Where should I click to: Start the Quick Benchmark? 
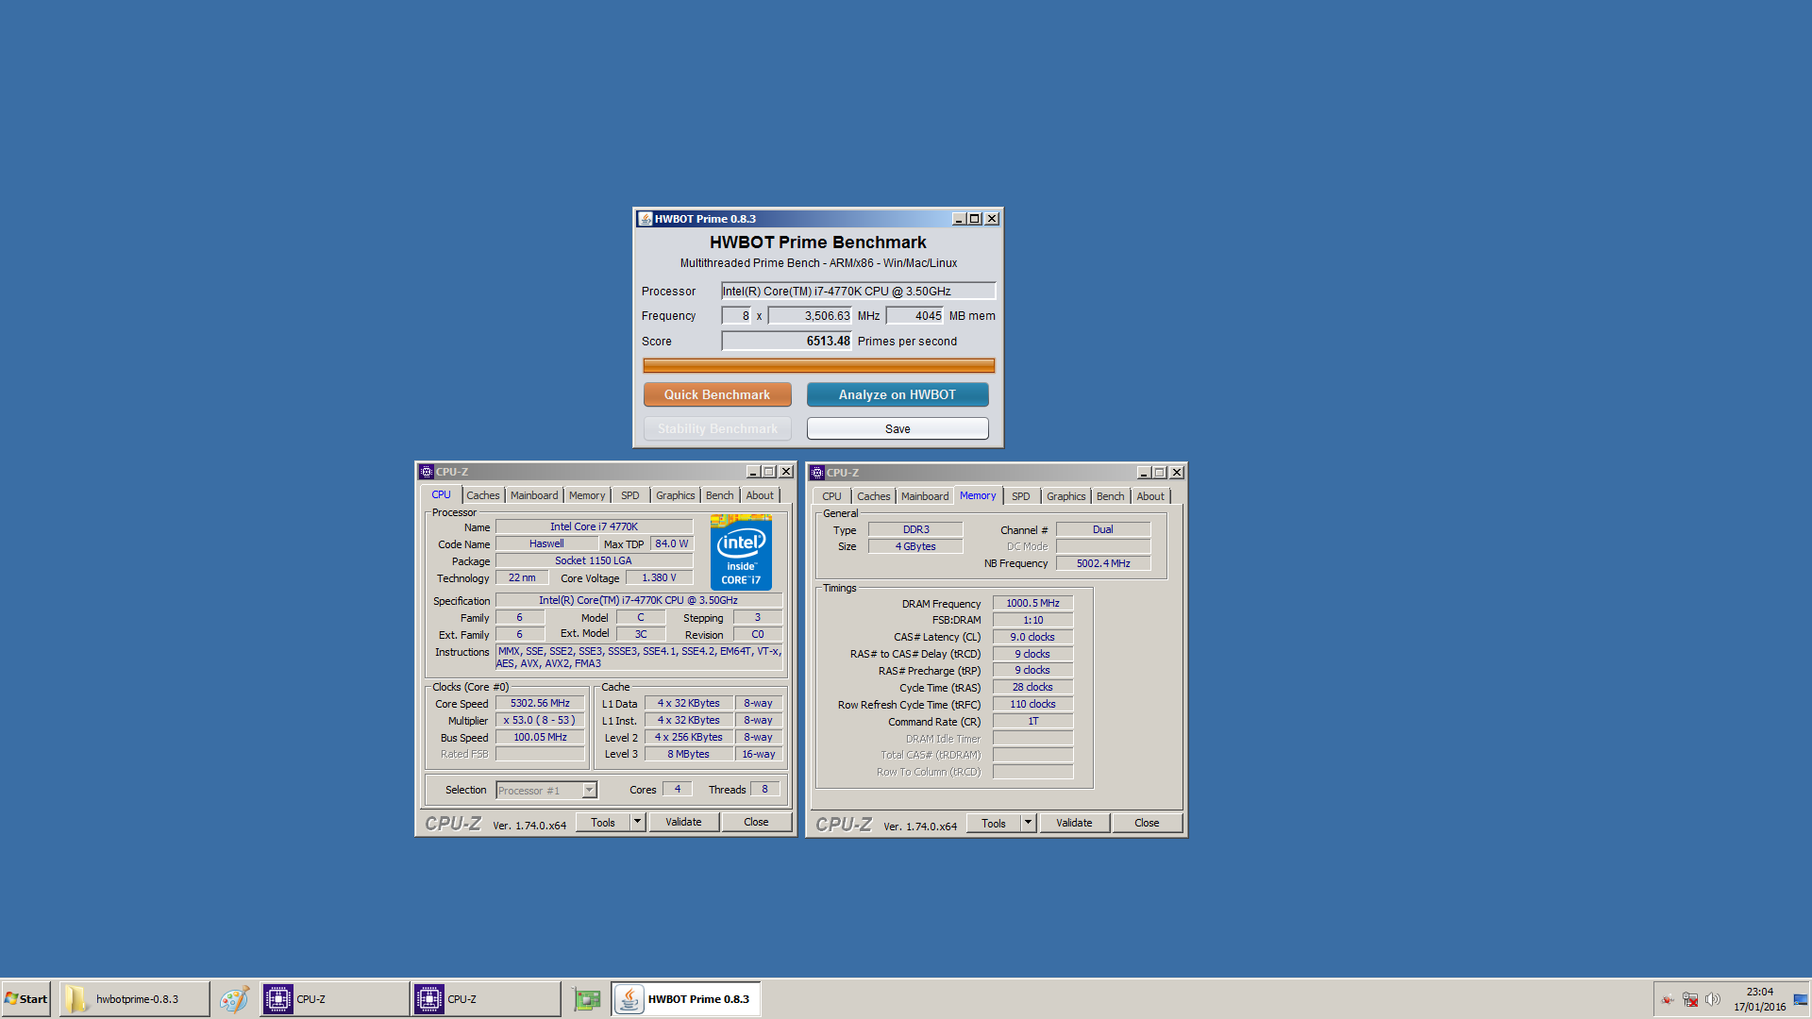(x=717, y=394)
